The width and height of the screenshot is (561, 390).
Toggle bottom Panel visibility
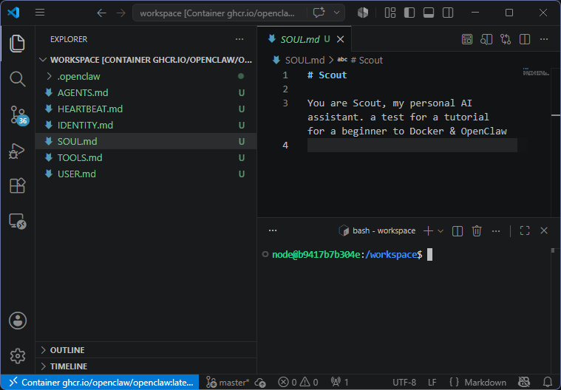point(429,13)
